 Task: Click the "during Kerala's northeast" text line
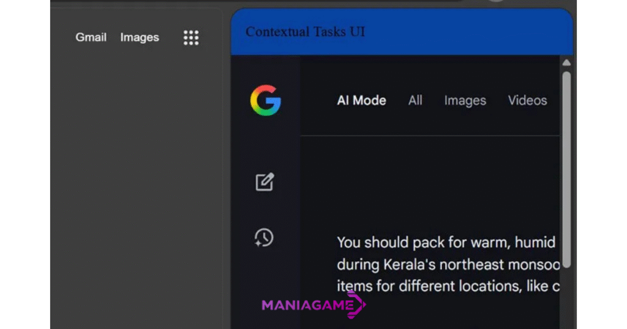(x=448, y=265)
